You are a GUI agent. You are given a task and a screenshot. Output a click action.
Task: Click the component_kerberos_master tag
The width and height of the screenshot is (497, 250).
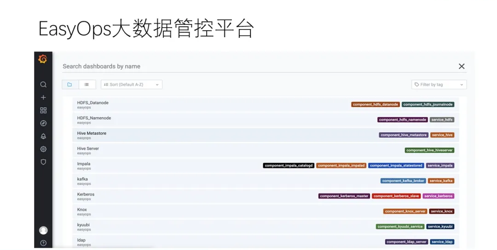[344, 196]
